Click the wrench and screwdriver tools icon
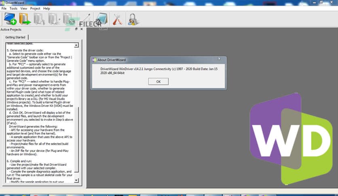The image size is (338, 196). (118, 19)
